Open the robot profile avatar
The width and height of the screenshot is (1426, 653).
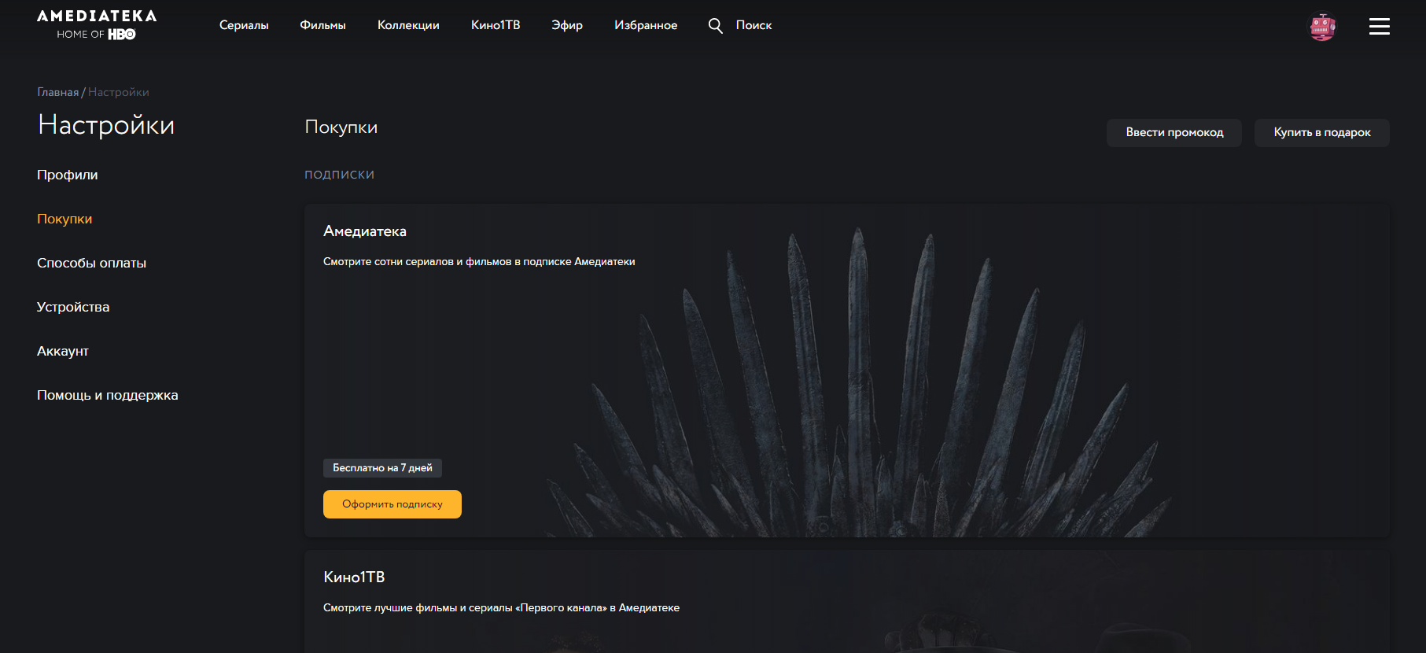[1322, 26]
